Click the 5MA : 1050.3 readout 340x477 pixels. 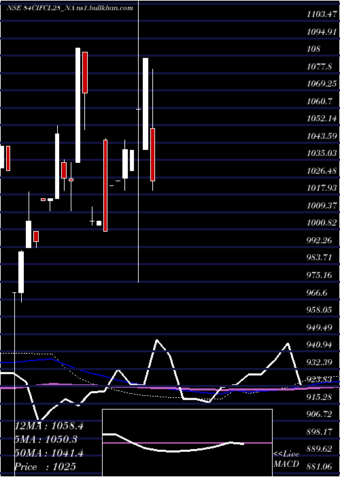coord(46,440)
